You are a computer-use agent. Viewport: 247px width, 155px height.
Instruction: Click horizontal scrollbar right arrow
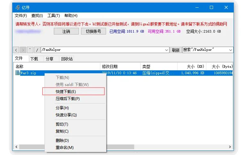230,147
